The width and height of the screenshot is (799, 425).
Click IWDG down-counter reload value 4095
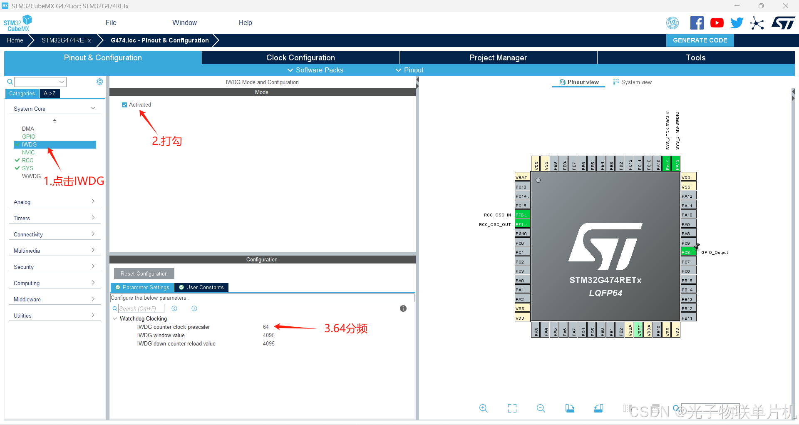[x=269, y=343]
